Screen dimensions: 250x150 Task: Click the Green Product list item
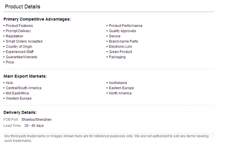click(120, 52)
